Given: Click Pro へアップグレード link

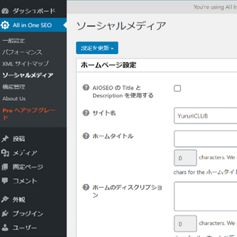Looking at the screenshot, I should [x=29, y=114].
